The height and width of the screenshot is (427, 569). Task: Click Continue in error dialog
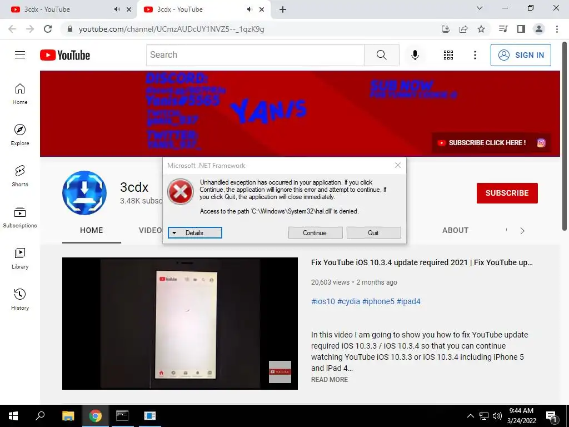pyautogui.click(x=315, y=233)
